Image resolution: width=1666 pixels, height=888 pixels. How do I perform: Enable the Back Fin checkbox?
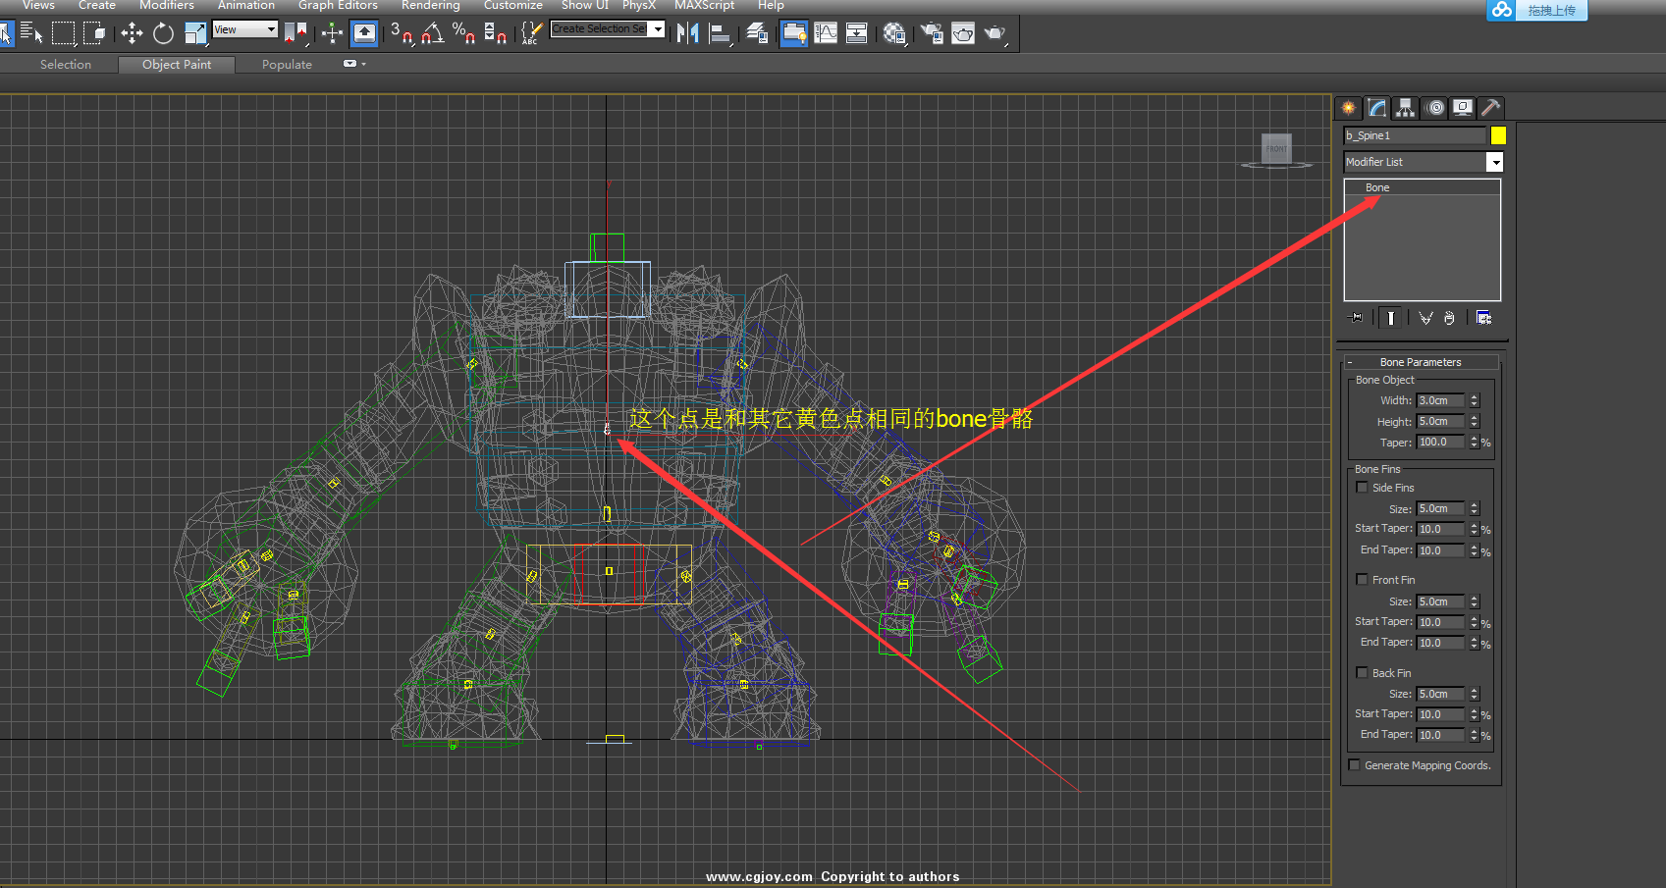(x=1362, y=673)
